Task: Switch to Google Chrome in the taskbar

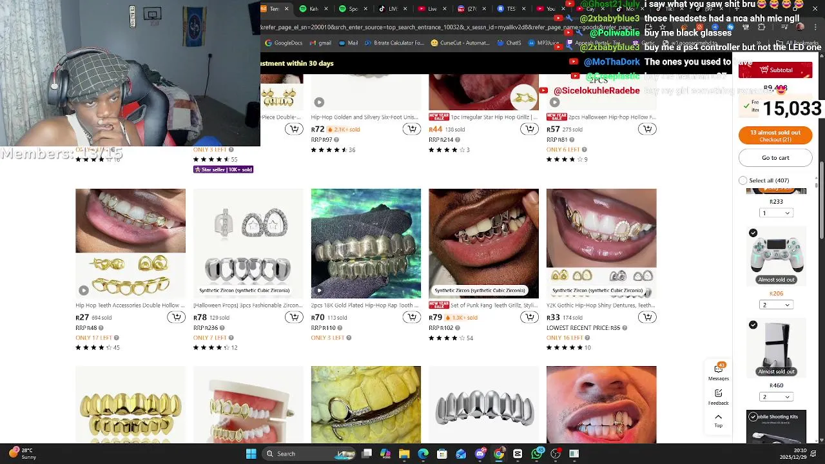Action: (499, 454)
